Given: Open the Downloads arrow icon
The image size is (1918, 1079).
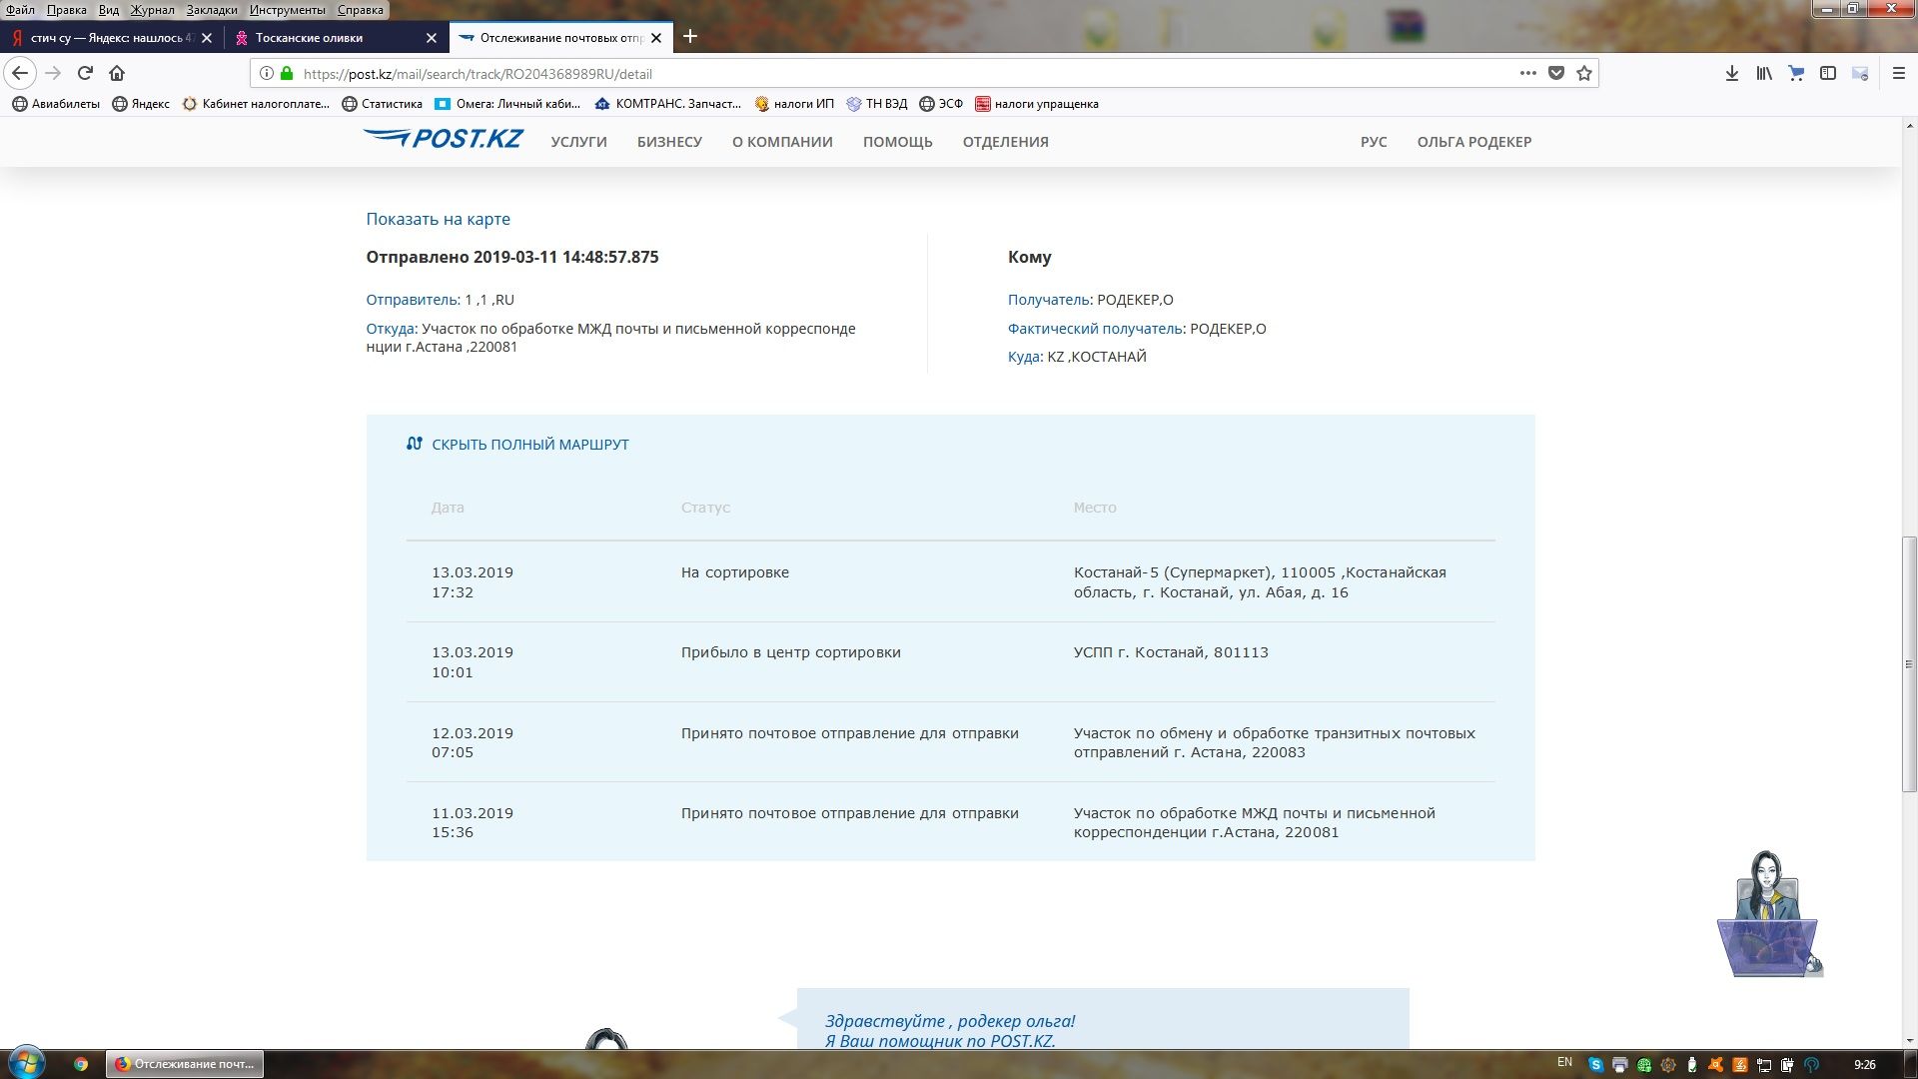Looking at the screenshot, I should click(1732, 73).
